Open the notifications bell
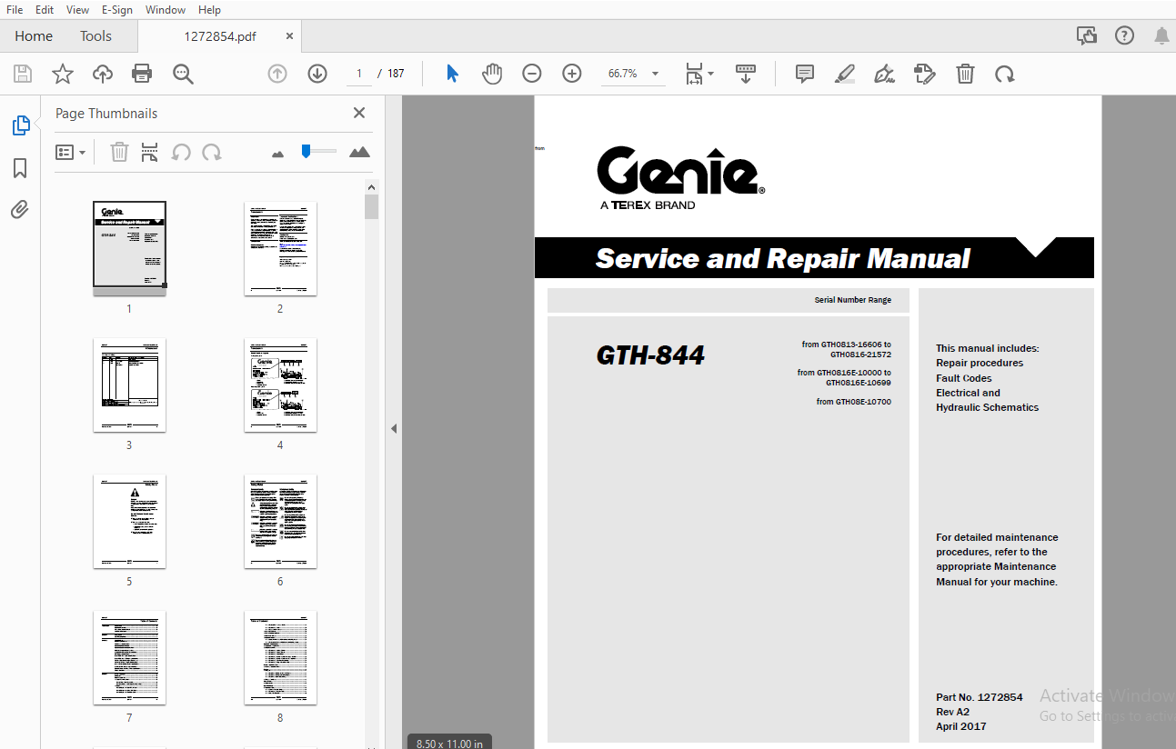This screenshot has width=1176, height=749. pos(1161,36)
